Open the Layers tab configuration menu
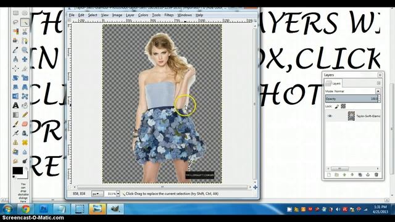This screenshot has width=395, height=222. [378, 83]
